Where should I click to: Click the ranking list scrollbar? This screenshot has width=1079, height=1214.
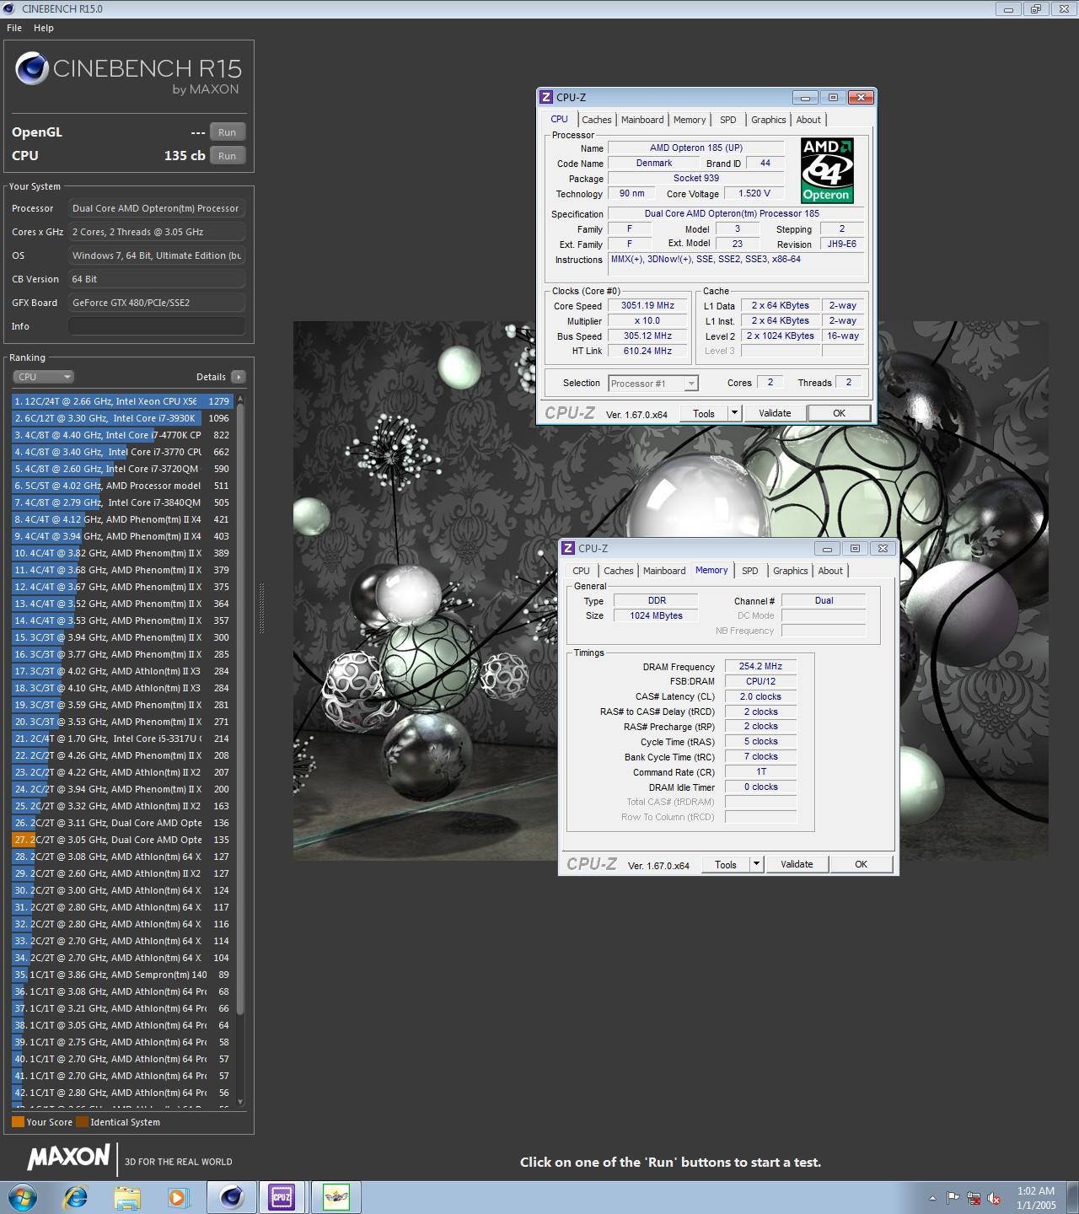(x=240, y=708)
